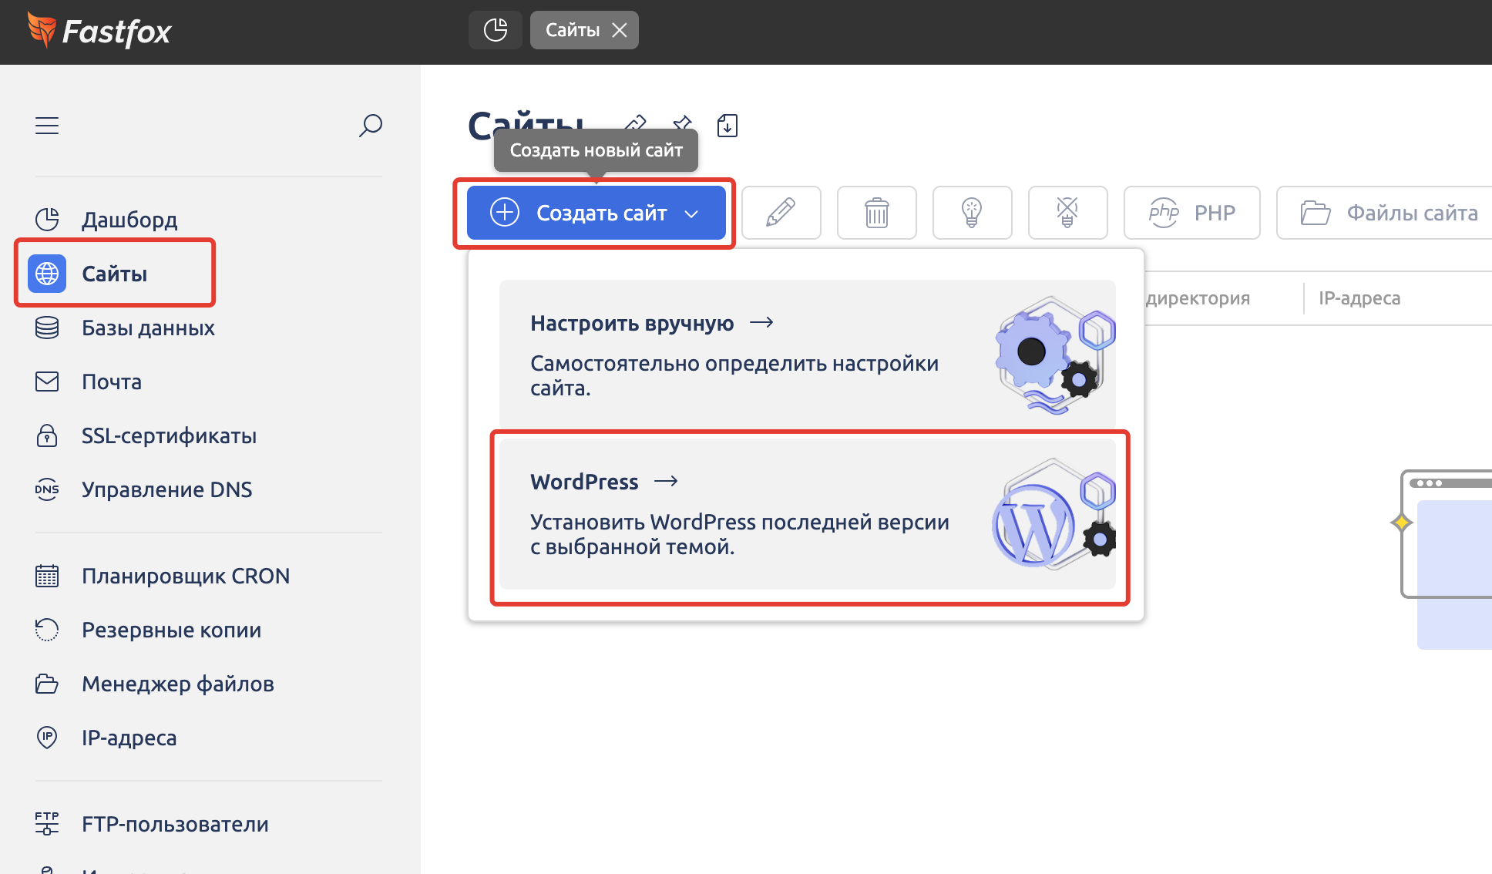The height and width of the screenshot is (874, 1492).
Task: Go to Почта section
Action: (x=112, y=382)
